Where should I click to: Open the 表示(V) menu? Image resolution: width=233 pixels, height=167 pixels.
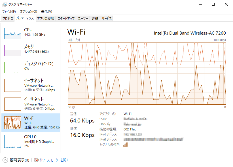(x=46, y=12)
